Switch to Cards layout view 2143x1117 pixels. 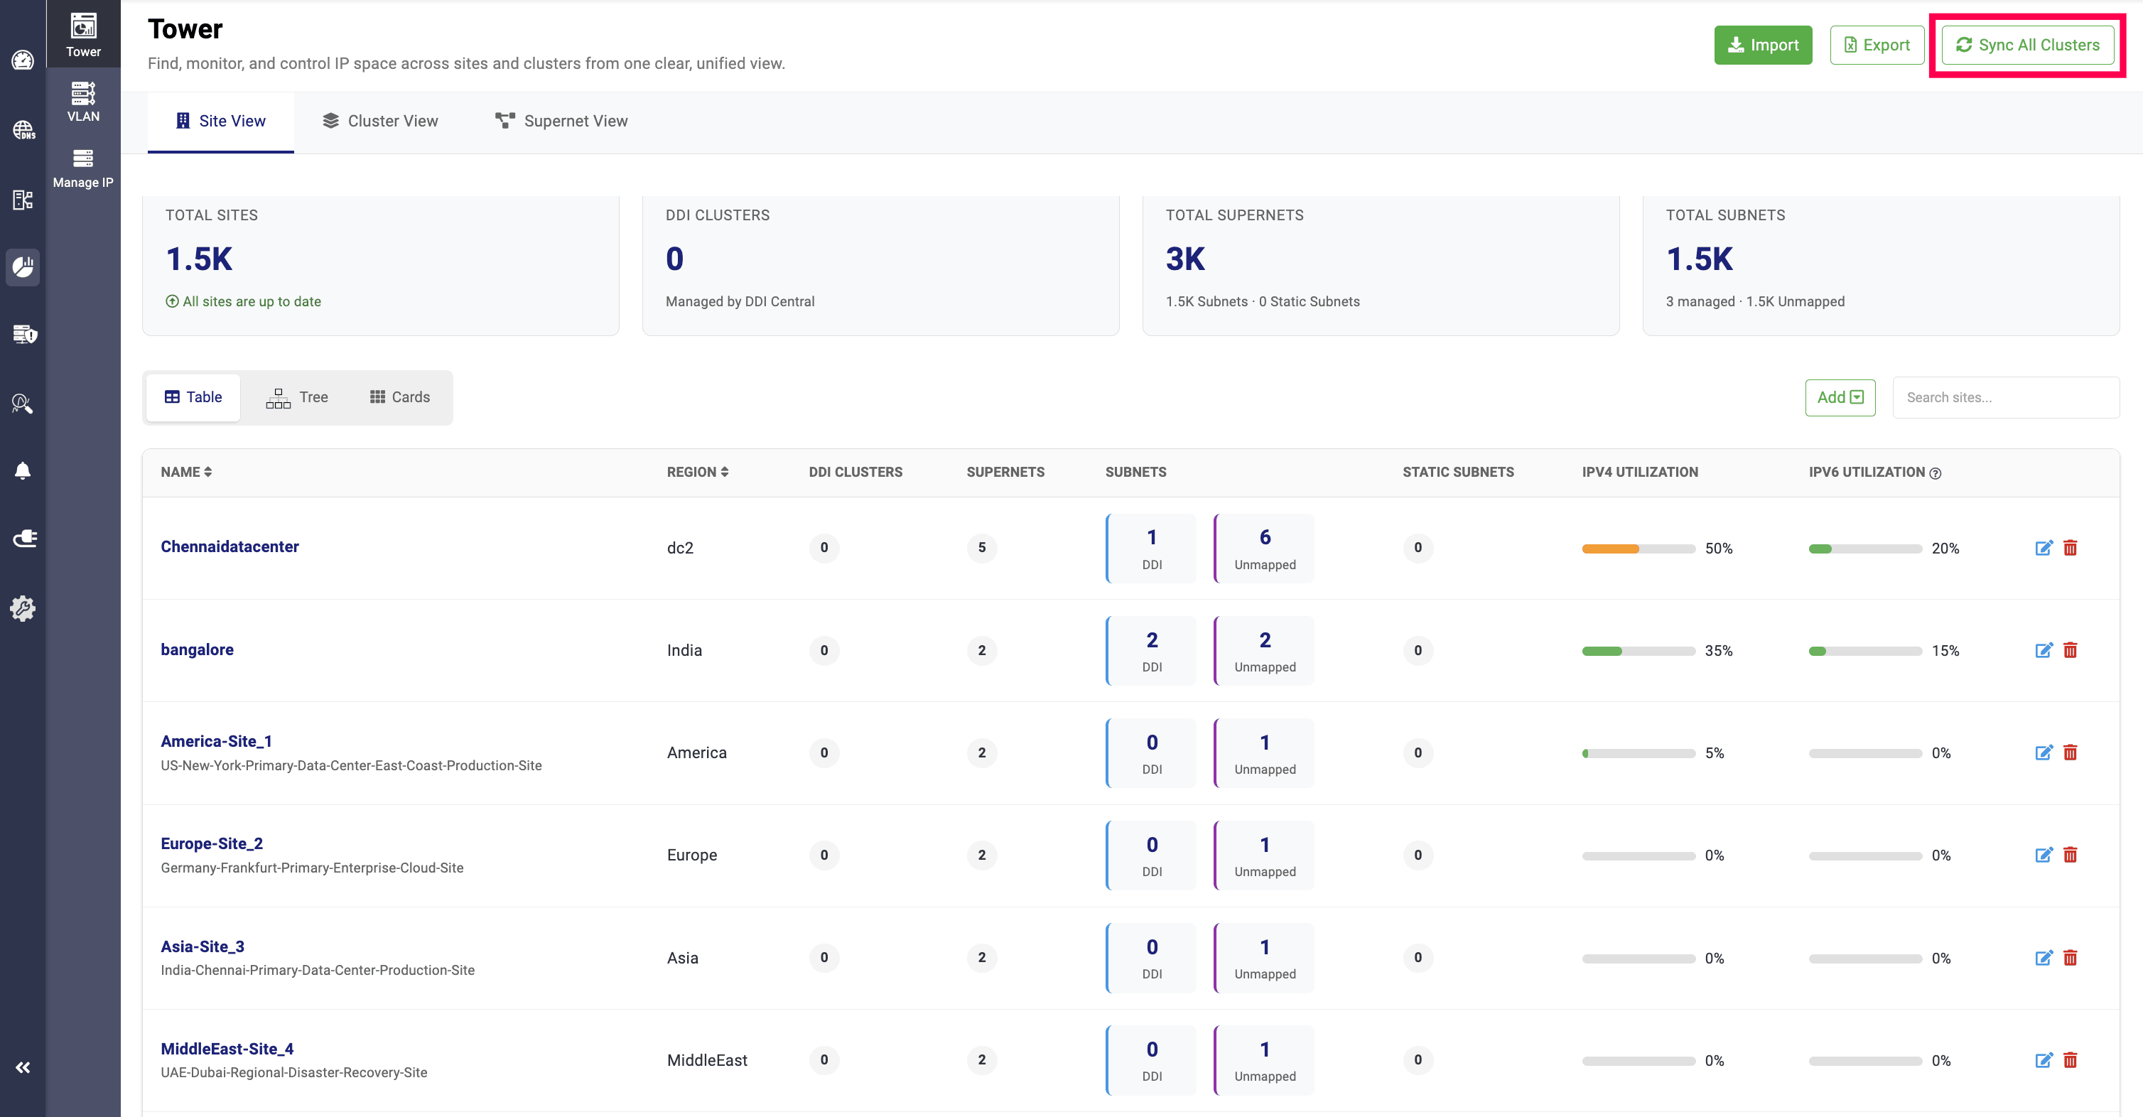click(400, 398)
